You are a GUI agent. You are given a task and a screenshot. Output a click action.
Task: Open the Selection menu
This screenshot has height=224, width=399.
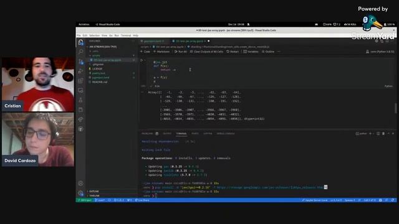pyautogui.click(x=94, y=35)
